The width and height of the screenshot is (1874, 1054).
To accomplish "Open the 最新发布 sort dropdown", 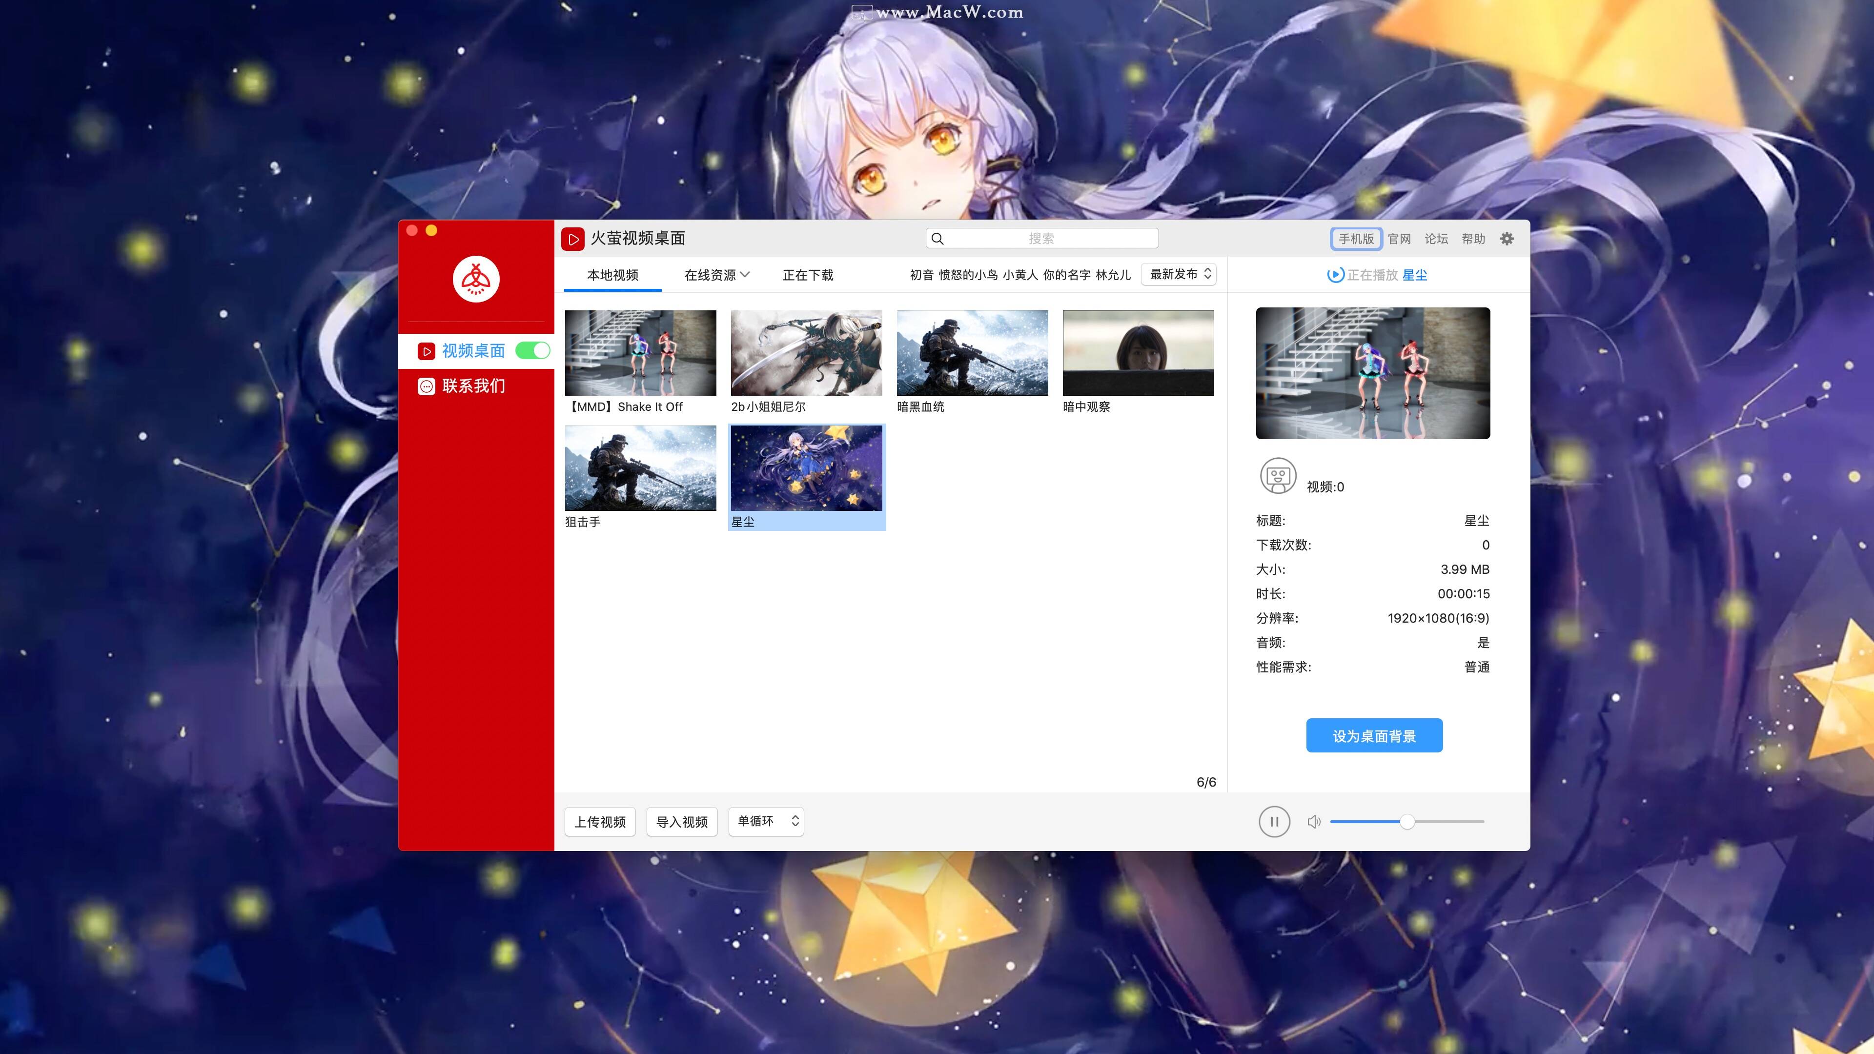I will coord(1178,274).
